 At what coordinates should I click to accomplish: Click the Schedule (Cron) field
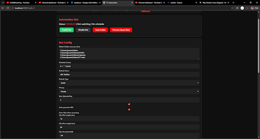click(x=129, y=66)
